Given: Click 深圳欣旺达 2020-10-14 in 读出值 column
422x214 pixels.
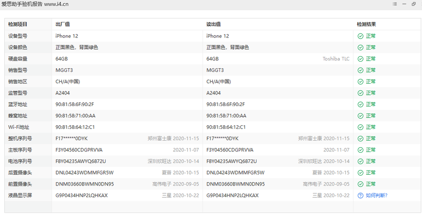Looking at the screenshot, I should [x=324, y=162].
